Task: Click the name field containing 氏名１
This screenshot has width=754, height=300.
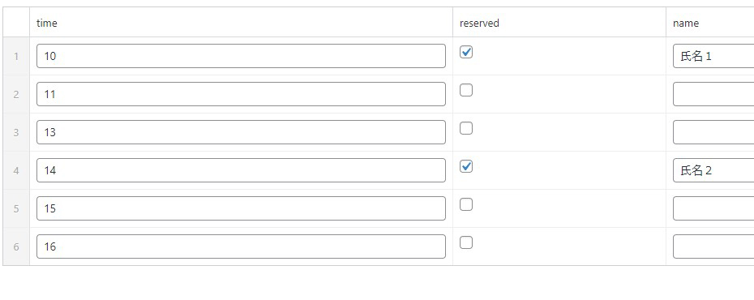Action: [713, 56]
